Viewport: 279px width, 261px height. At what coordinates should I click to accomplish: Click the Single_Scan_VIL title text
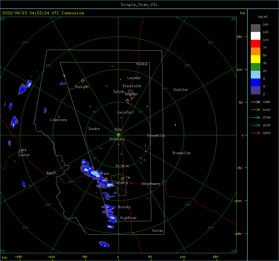(x=139, y=5)
